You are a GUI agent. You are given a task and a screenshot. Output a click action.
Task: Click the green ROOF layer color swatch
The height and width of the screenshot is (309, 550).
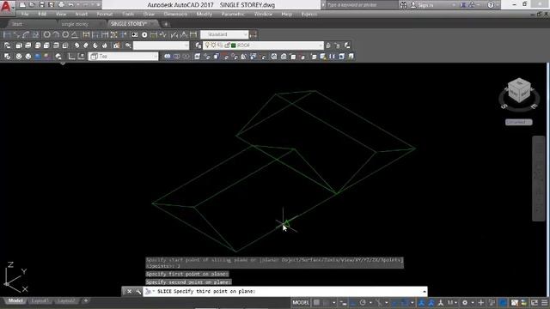233,45
